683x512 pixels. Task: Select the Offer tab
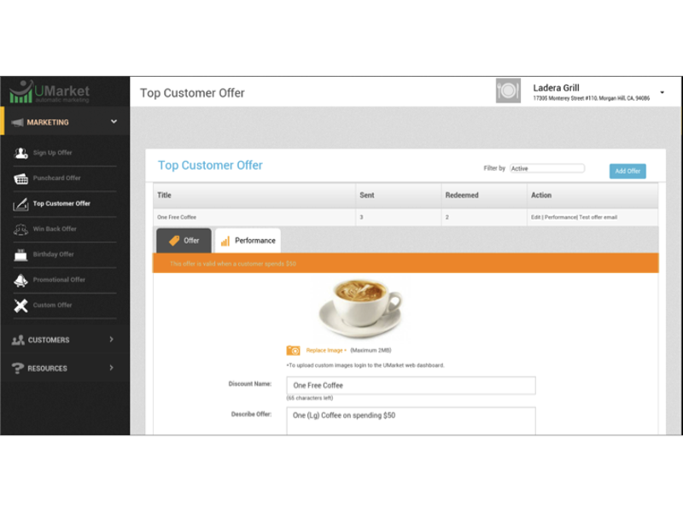click(x=185, y=240)
